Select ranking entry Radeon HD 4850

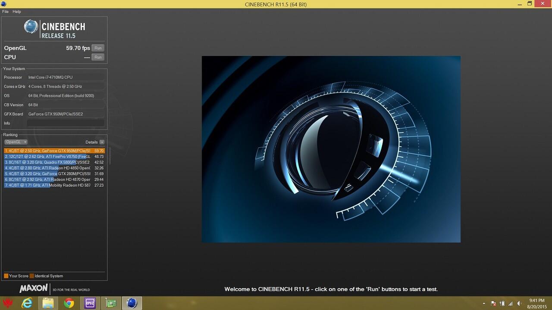click(54, 168)
